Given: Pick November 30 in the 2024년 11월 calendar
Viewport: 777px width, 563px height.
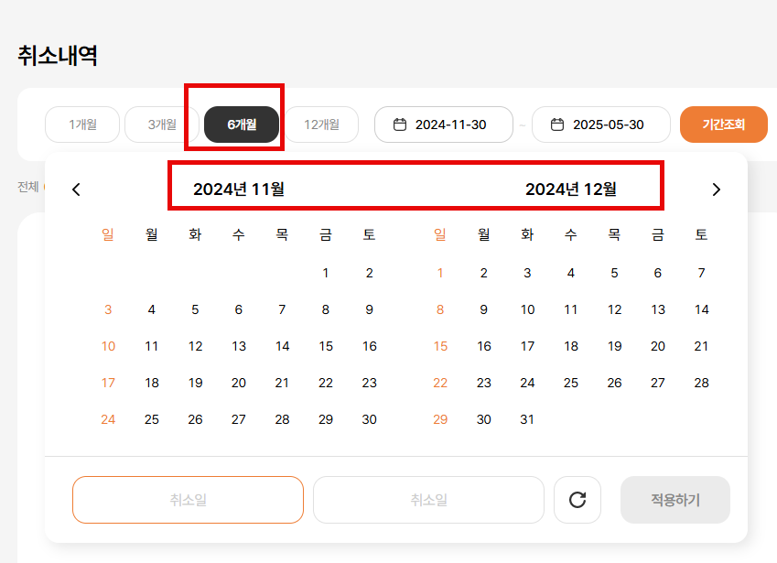Looking at the screenshot, I should [x=369, y=419].
